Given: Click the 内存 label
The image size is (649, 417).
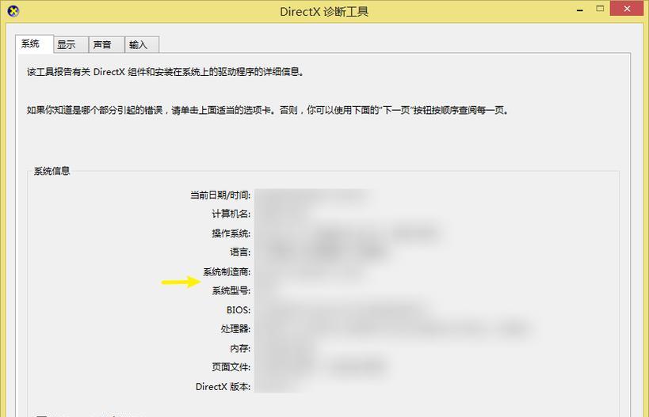Looking at the screenshot, I should tap(240, 348).
